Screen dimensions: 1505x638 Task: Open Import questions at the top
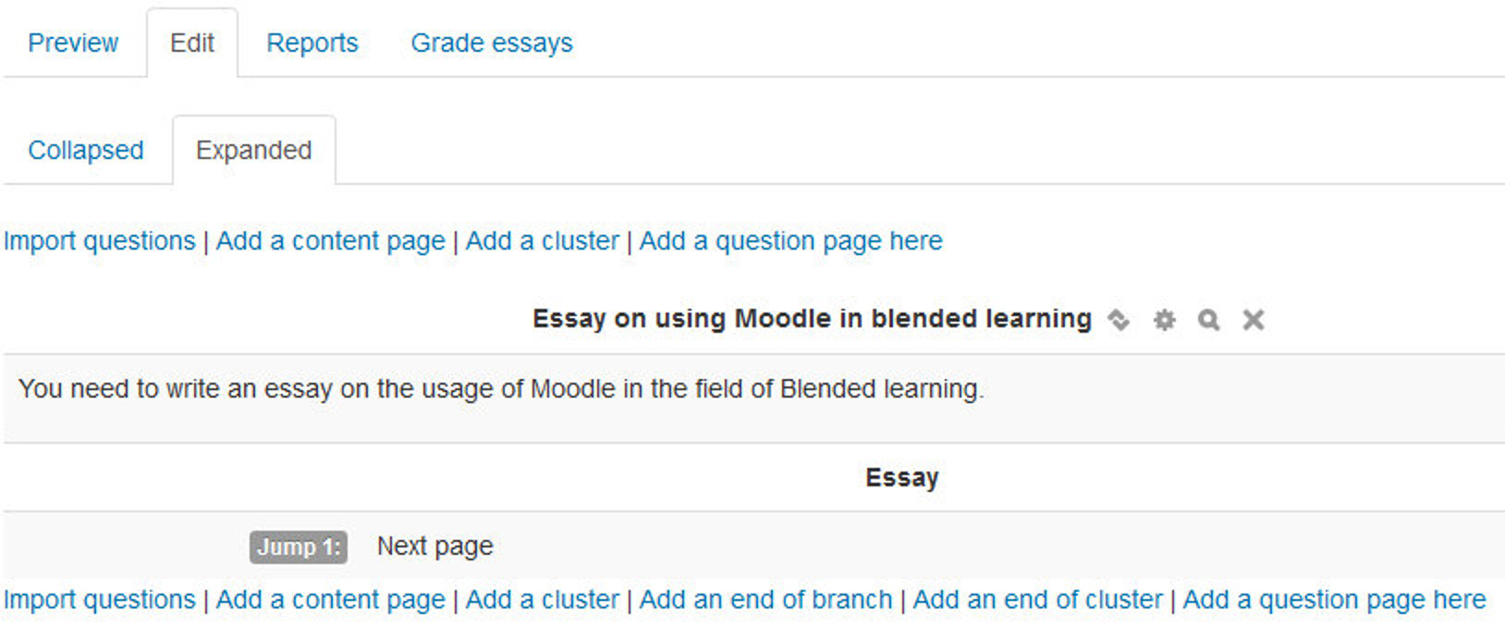(x=98, y=240)
